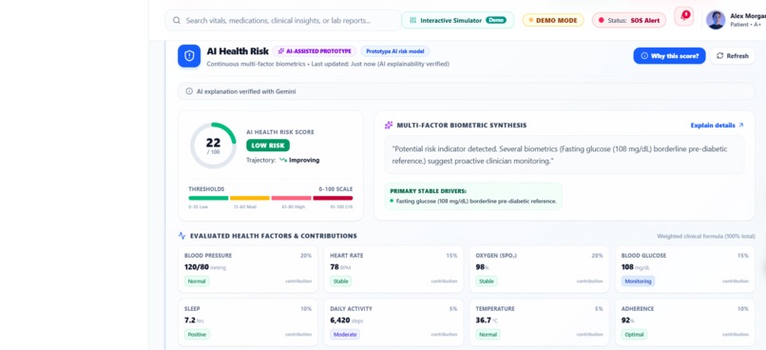Image resolution: width=766 pixels, height=350 pixels.
Task: Click the Positive tag on Sleep
Action: pos(197,335)
